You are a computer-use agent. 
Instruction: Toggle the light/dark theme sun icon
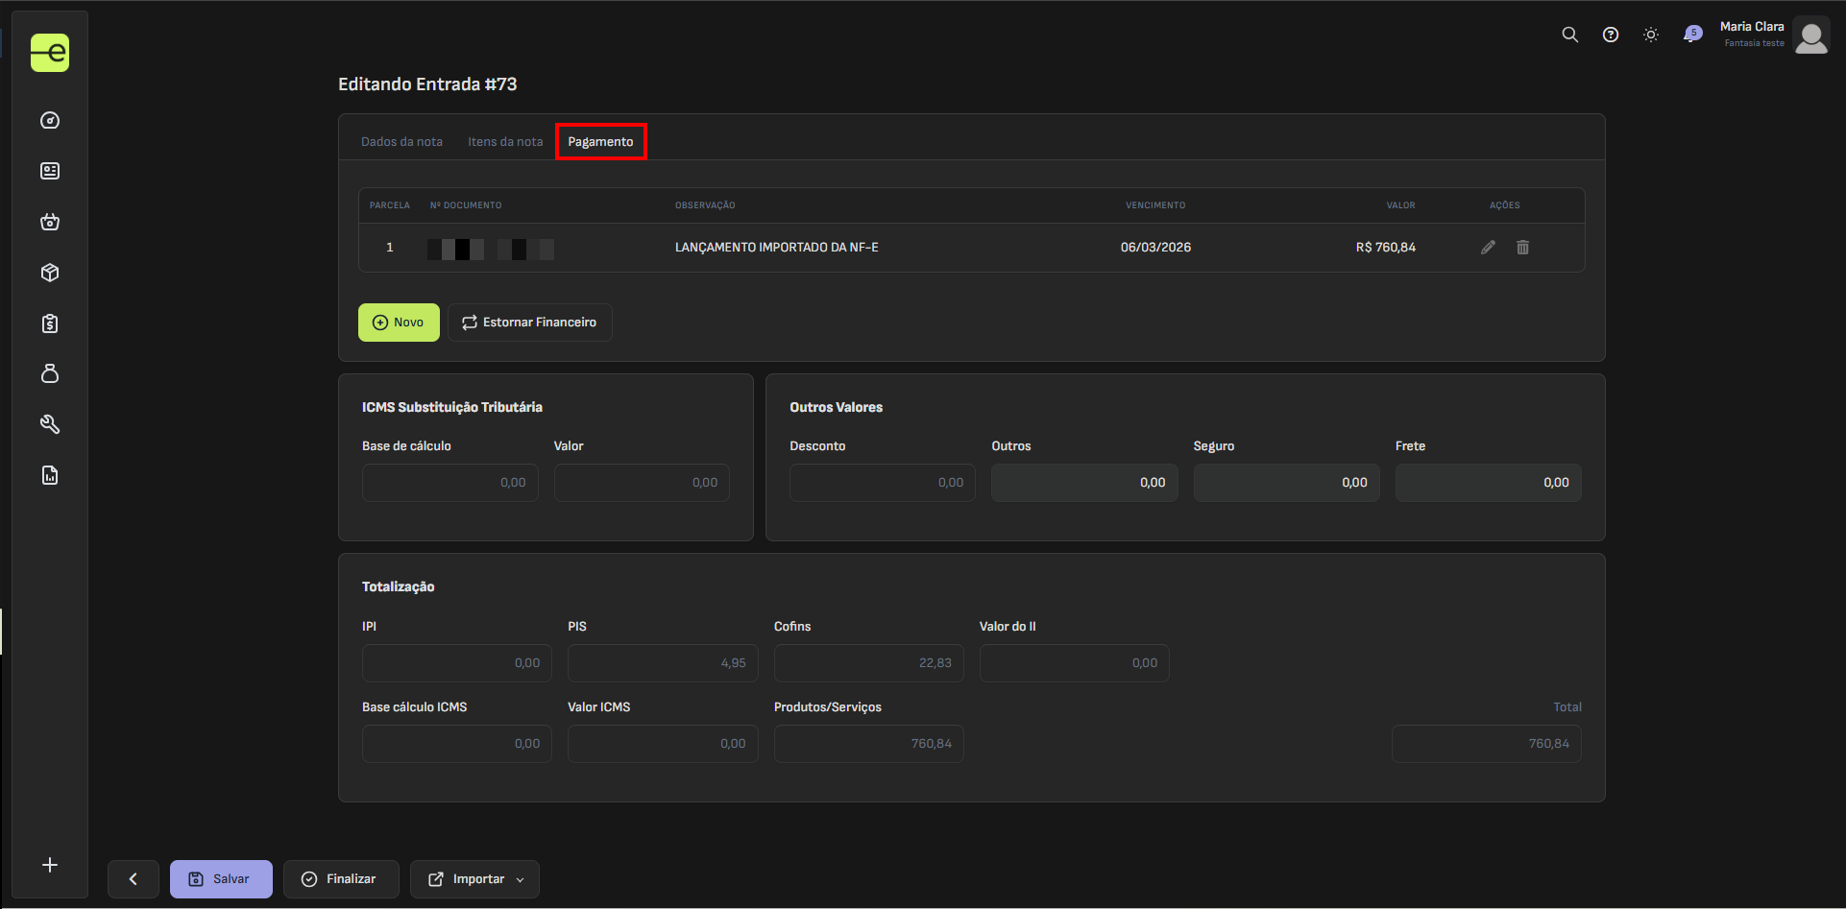(1651, 35)
